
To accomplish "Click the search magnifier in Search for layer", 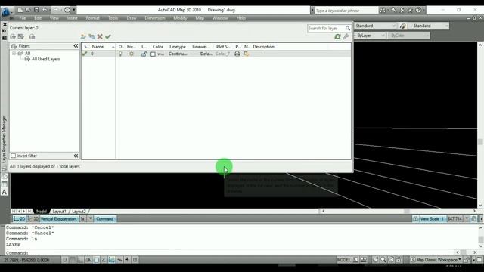I will point(348,29).
